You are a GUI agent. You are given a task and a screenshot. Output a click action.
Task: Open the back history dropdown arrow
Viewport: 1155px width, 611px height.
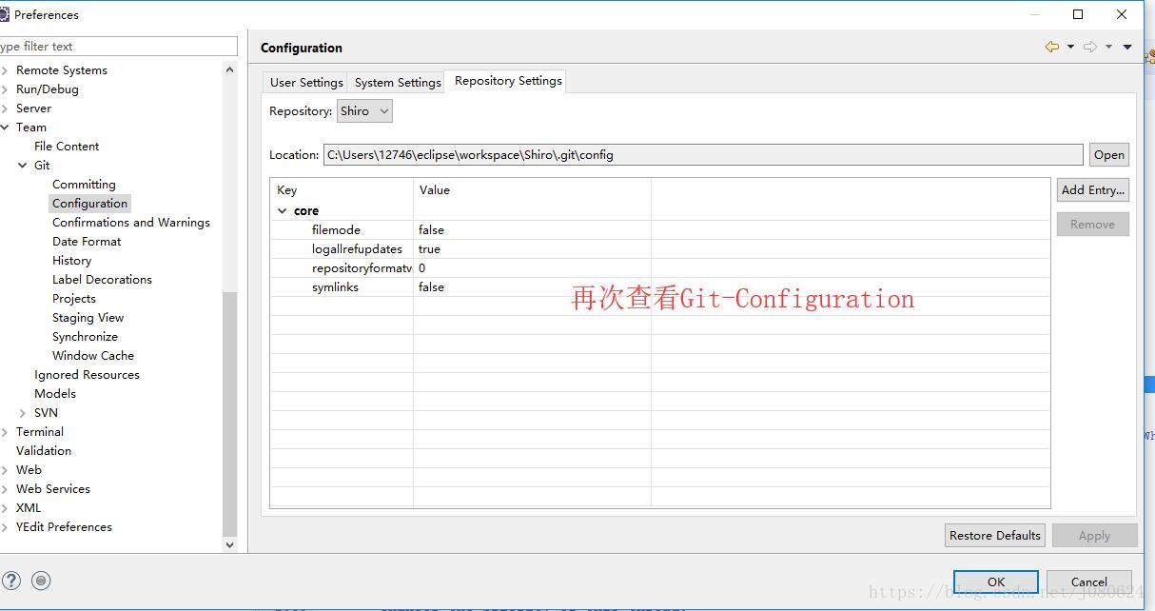(x=1070, y=47)
